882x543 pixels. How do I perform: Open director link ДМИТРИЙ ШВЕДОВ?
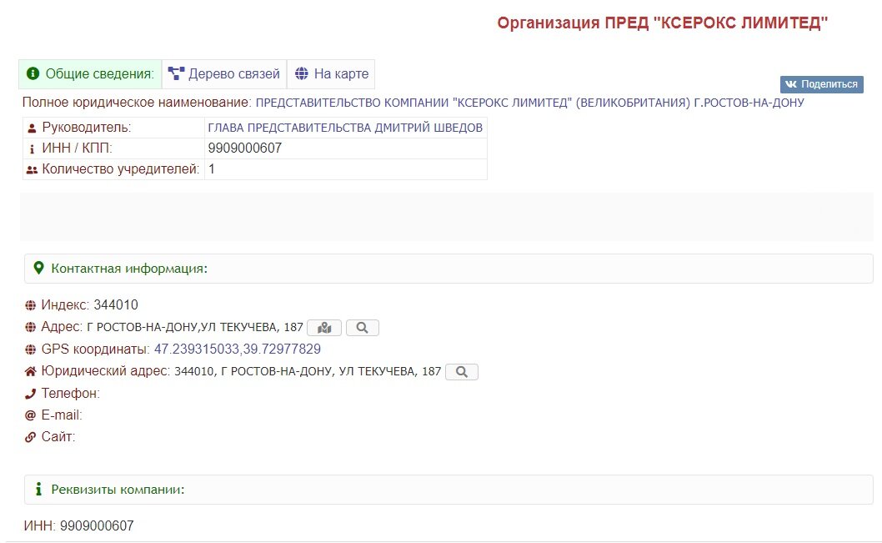pyautogui.click(x=345, y=128)
